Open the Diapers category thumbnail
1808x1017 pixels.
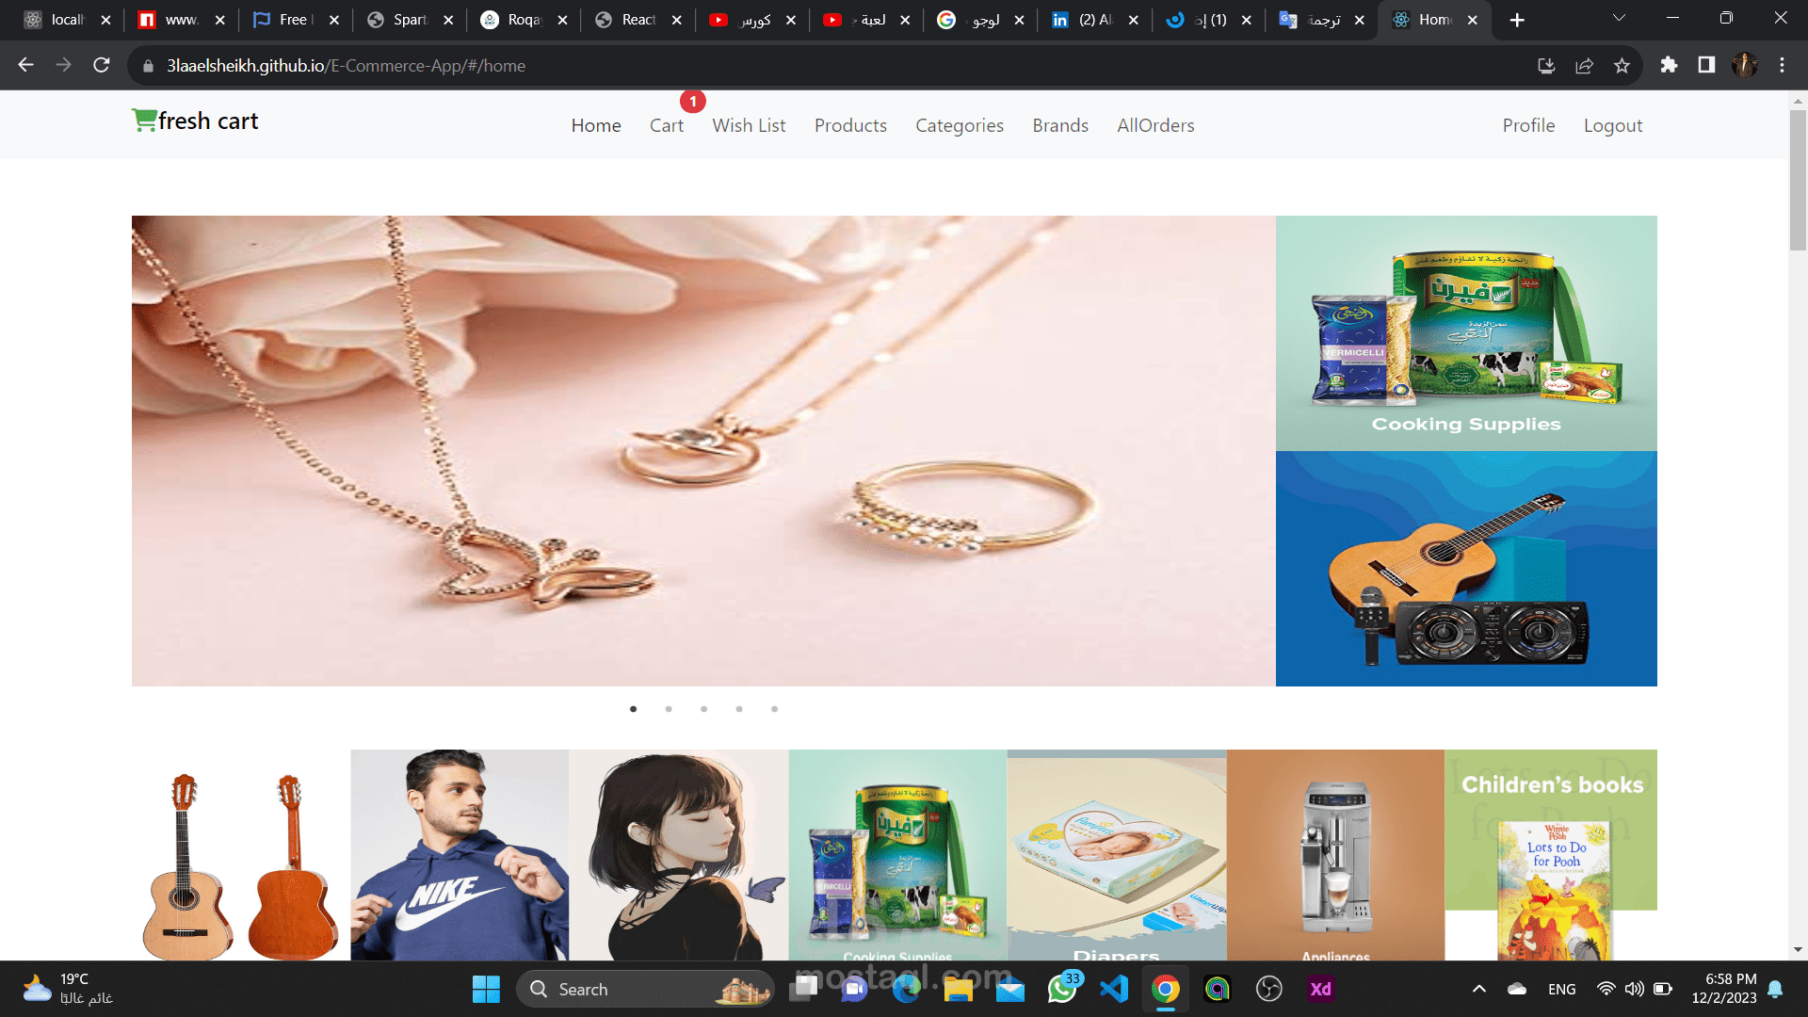(1116, 855)
